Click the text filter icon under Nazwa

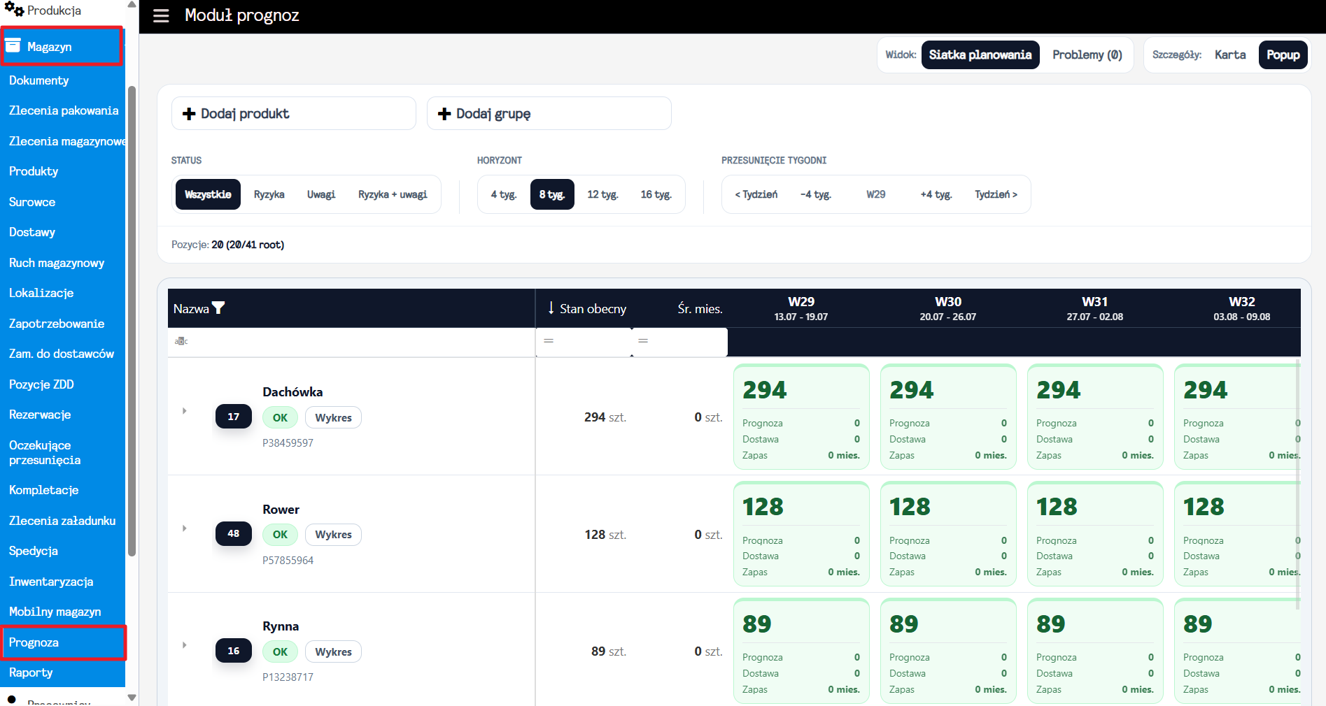[181, 341]
